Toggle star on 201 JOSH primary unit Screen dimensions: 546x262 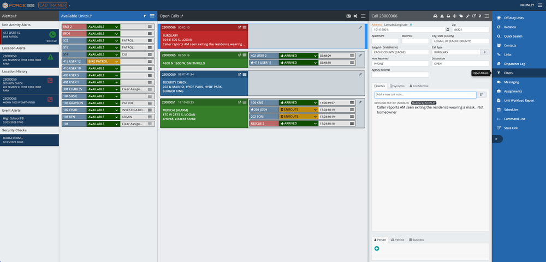click(252, 110)
